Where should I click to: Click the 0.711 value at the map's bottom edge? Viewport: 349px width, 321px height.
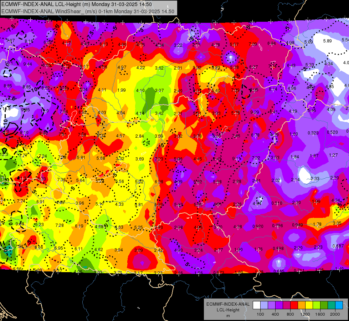[x=299, y=271]
